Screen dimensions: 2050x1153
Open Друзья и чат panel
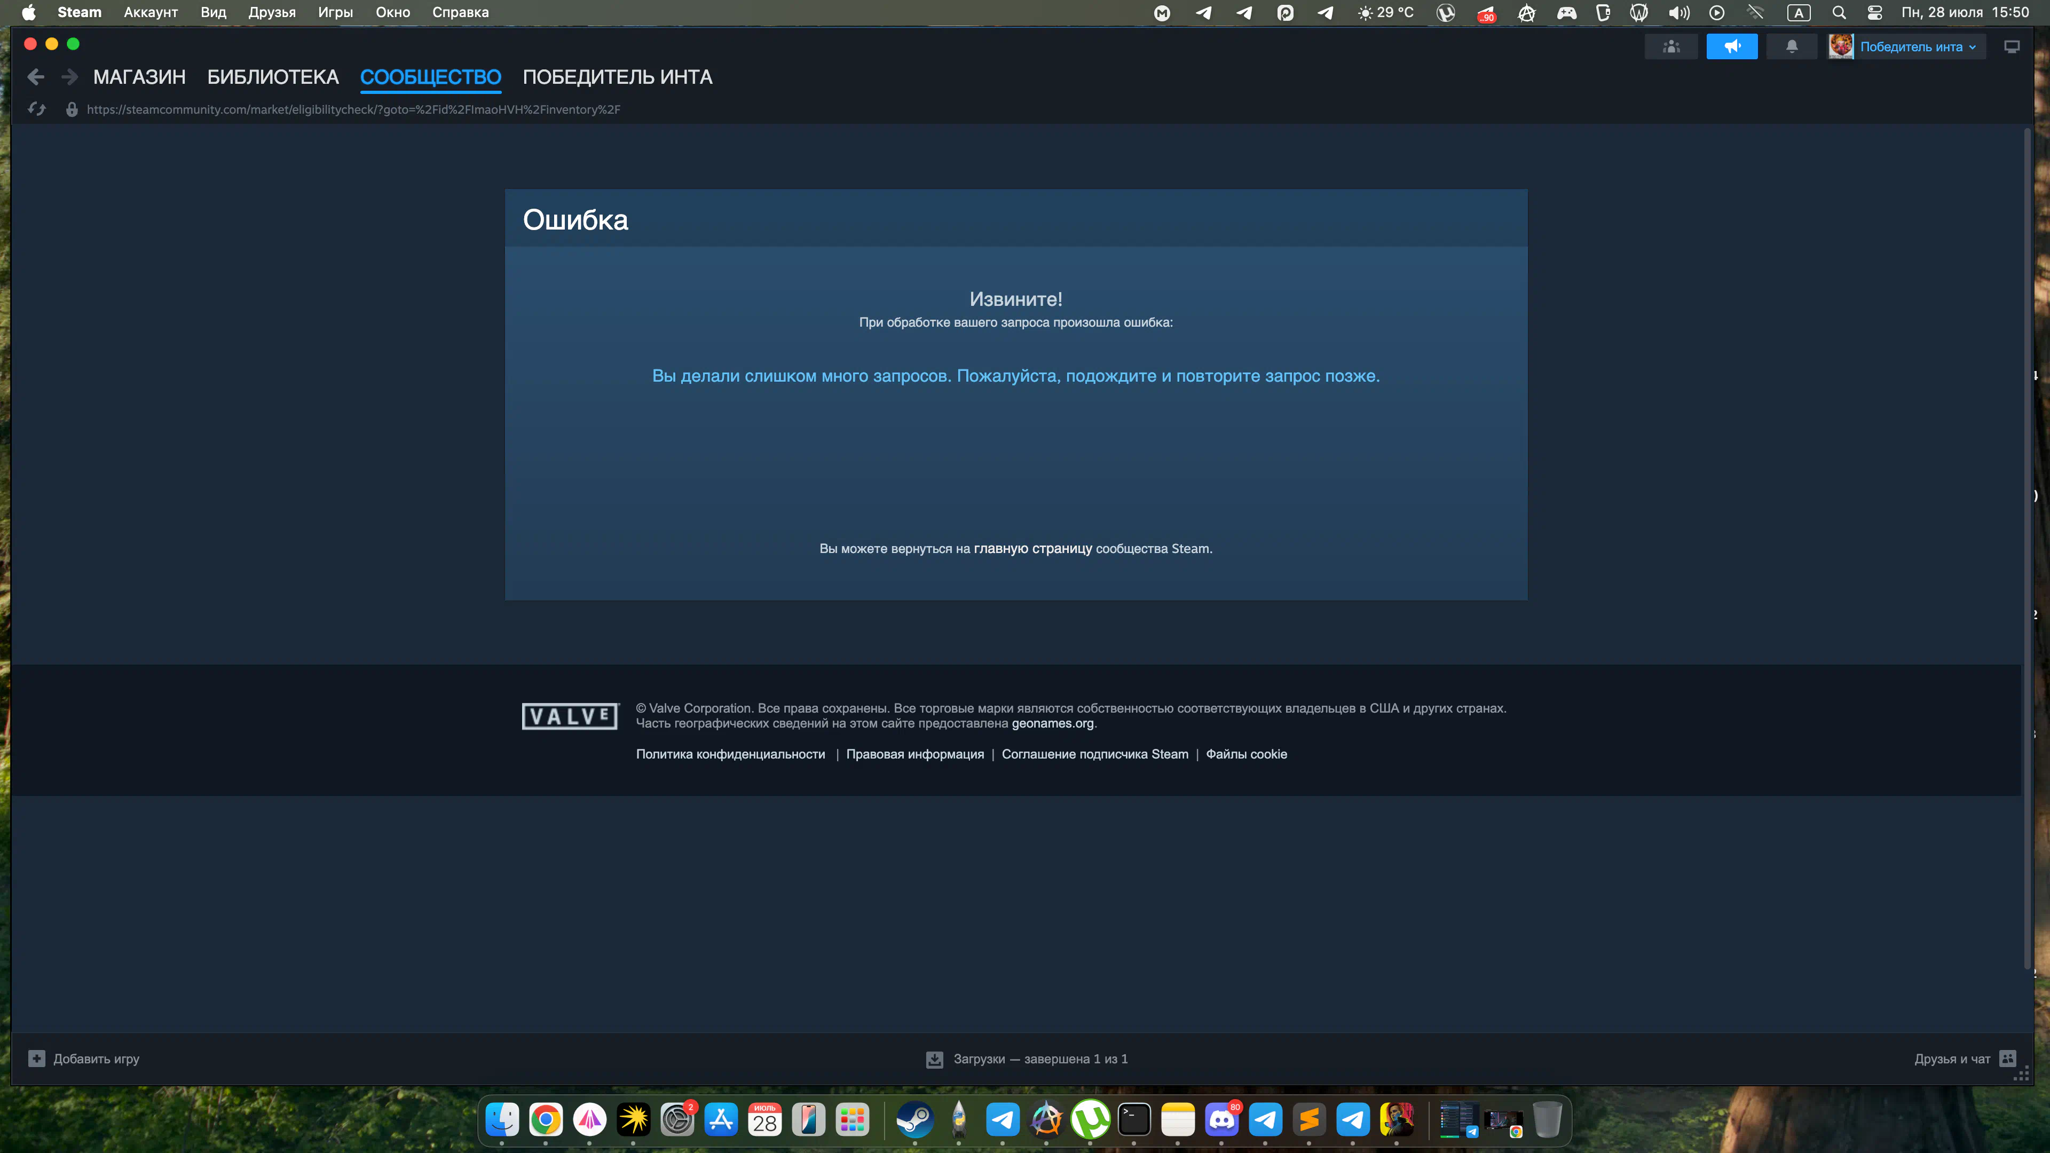click(x=1951, y=1059)
